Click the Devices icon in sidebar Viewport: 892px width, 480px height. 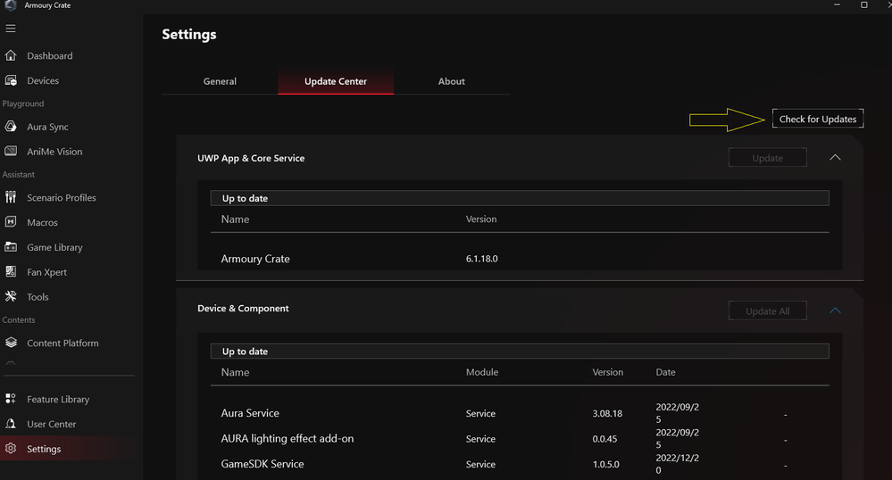coord(10,80)
